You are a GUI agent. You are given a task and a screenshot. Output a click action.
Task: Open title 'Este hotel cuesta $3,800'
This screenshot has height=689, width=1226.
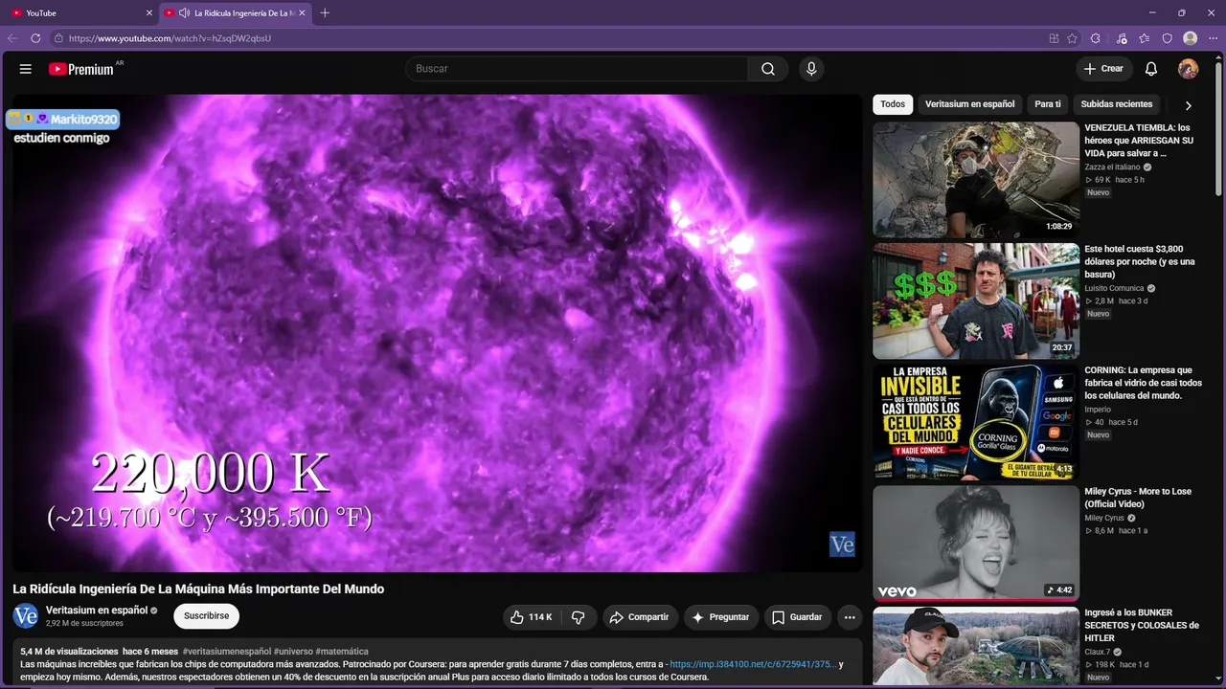[1140, 261]
